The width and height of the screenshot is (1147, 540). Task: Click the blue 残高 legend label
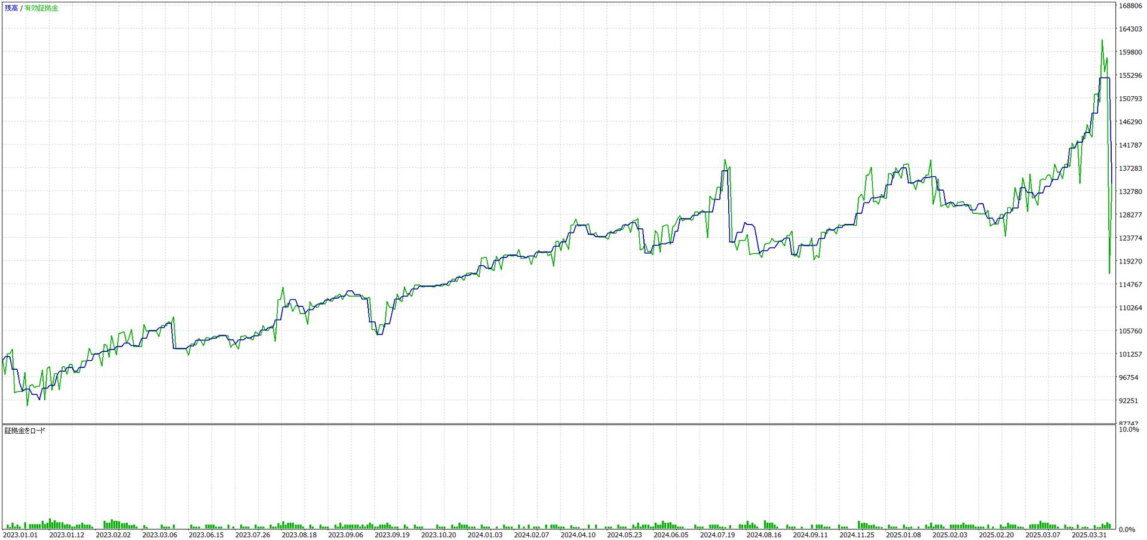pyautogui.click(x=11, y=8)
